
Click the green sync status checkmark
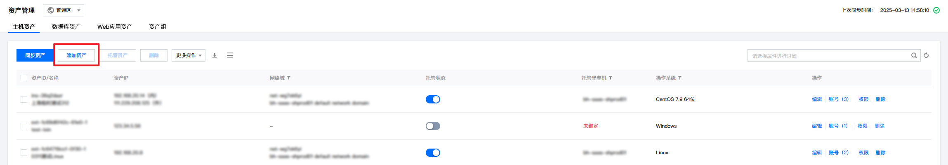(x=936, y=10)
